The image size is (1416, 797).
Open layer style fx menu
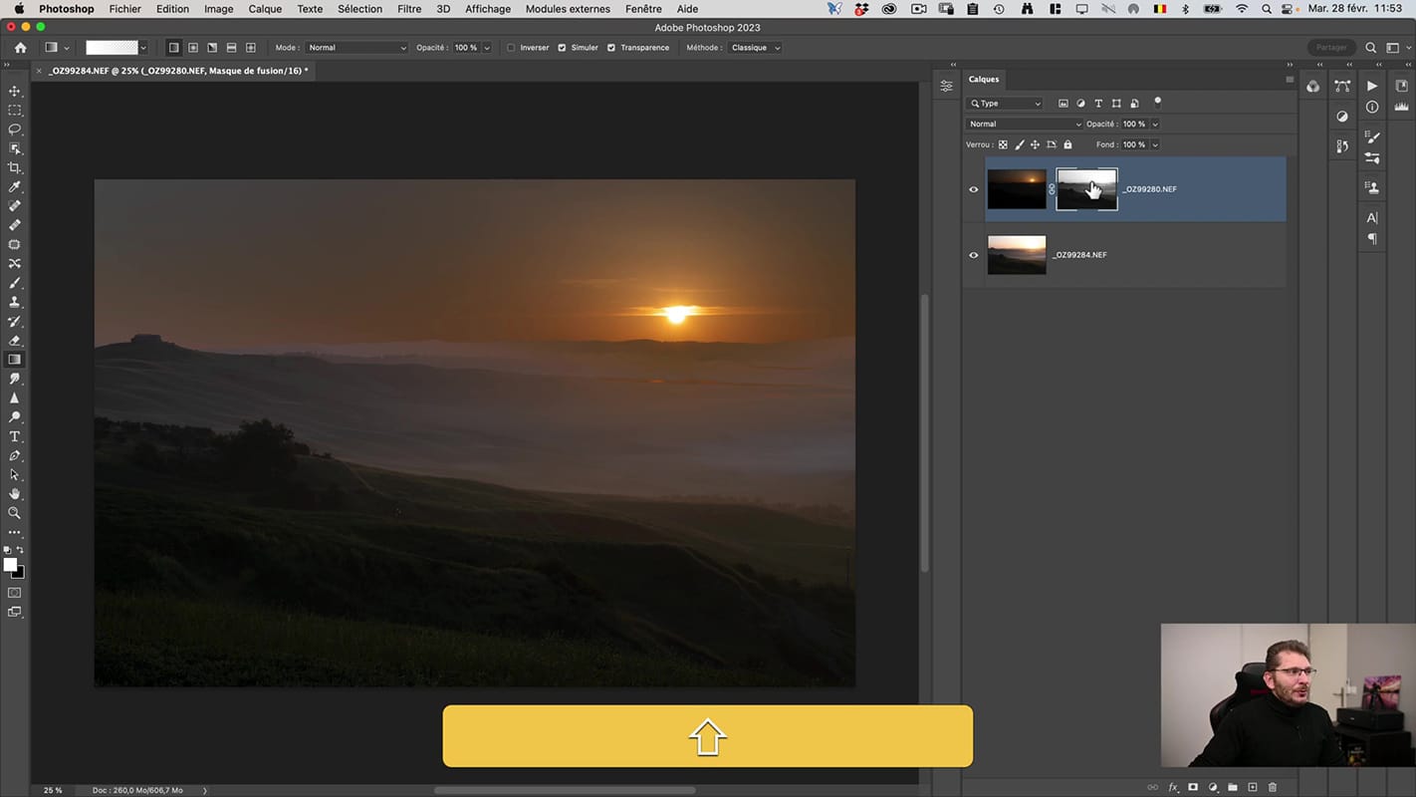tap(1173, 787)
